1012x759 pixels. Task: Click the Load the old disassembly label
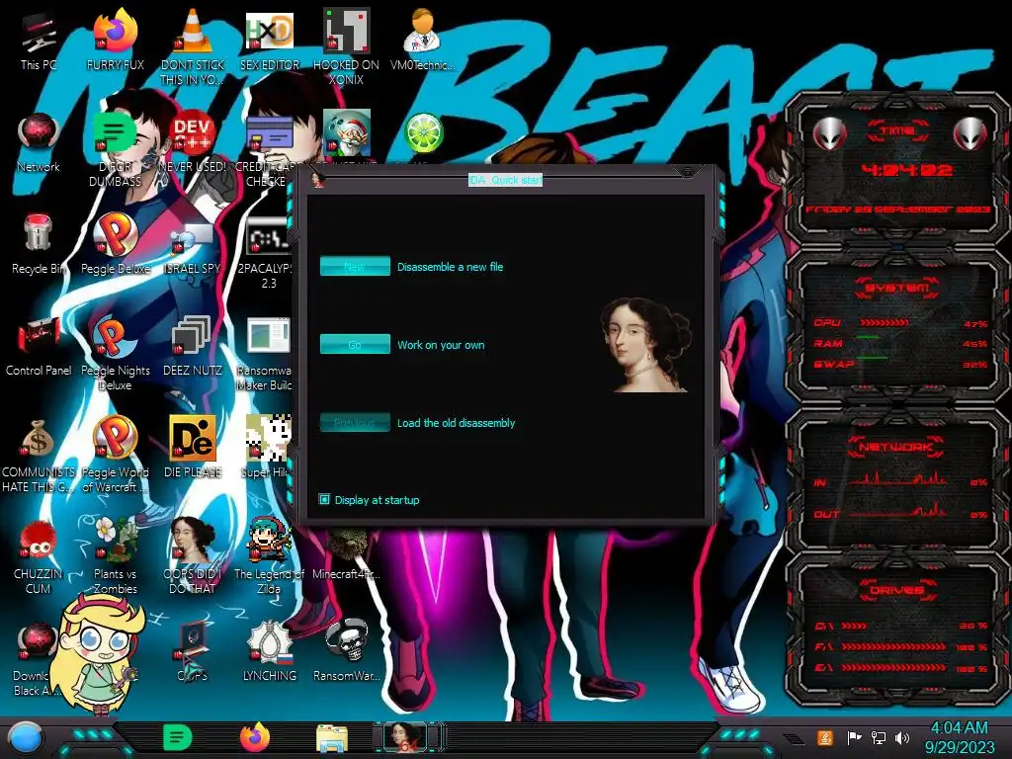pos(456,423)
